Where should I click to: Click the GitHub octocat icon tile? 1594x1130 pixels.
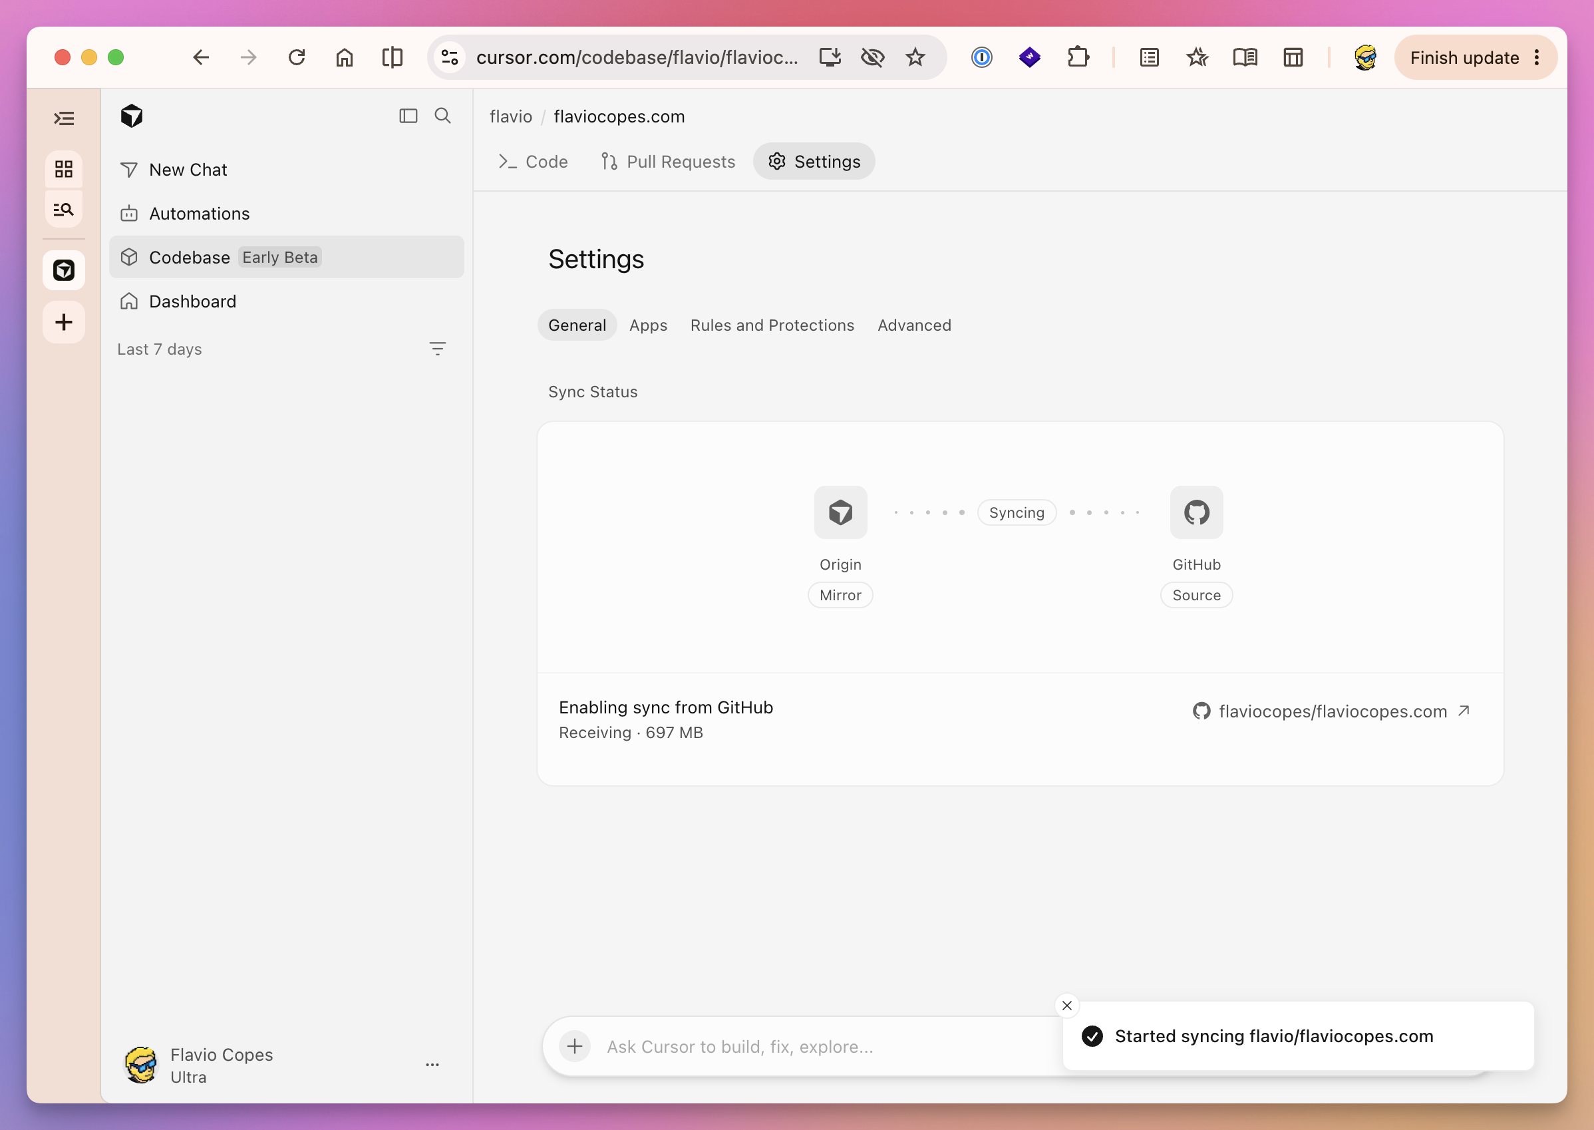pos(1197,513)
